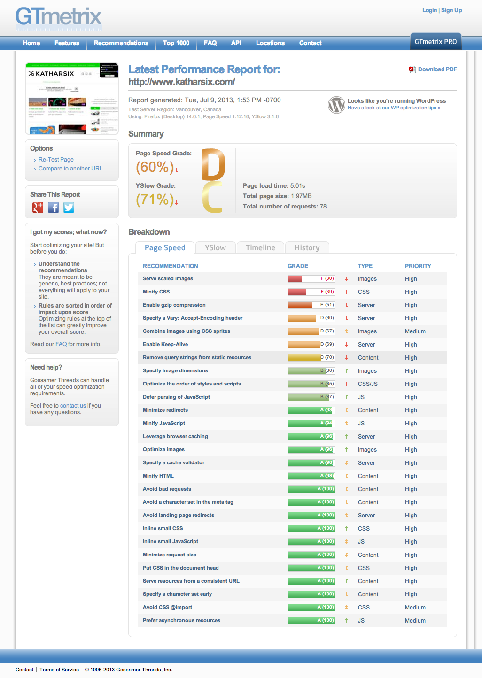Click the Enable gzip compression E (51) bar
482x678 pixels.
[311, 305]
